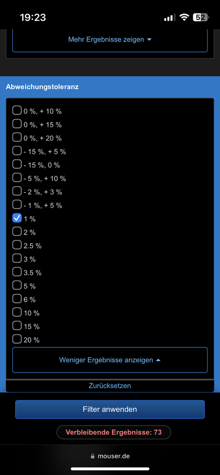The width and height of the screenshot is (220, 475).
Task: Check the 5 % tolerance checkbox
Action: click(17, 285)
